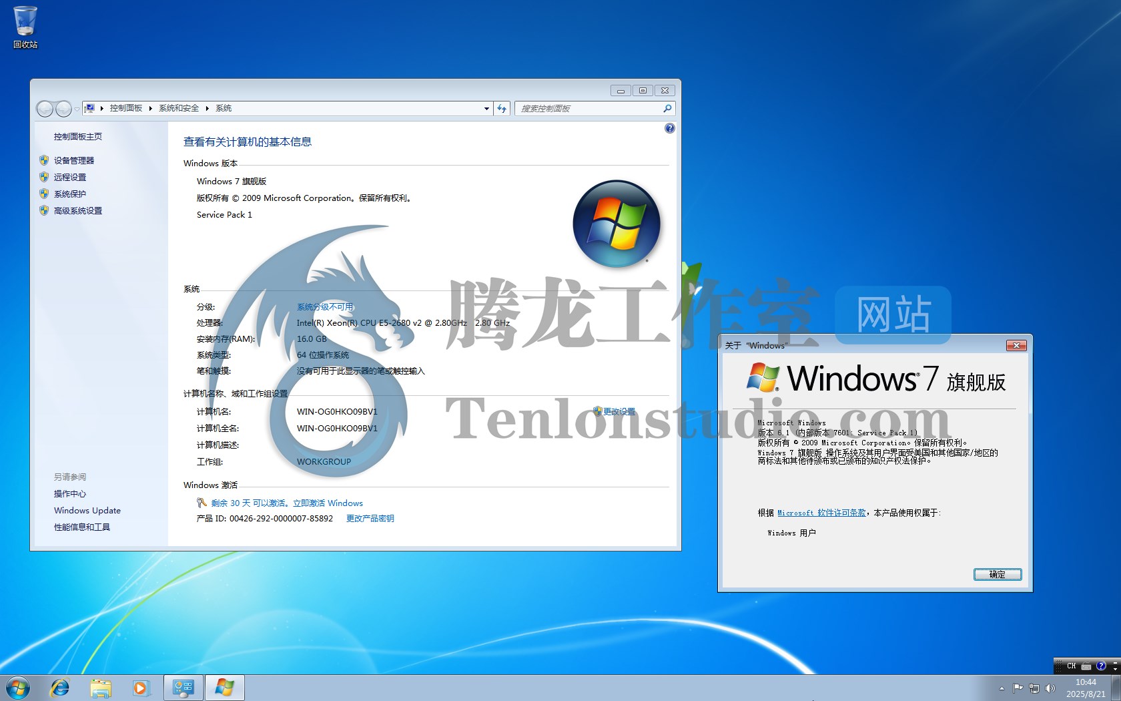This screenshot has height=701, width=1121.
Task: Click the refresh button beside the address bar
Action: pyautogui.click(x=502, y=108)
